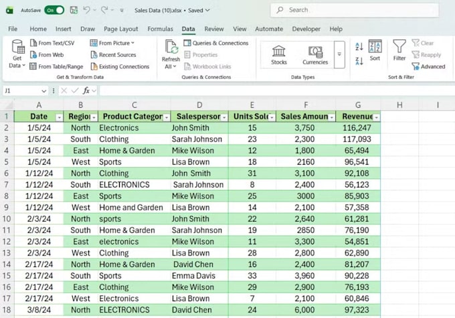Open Existing Connections

click(120, 66)
